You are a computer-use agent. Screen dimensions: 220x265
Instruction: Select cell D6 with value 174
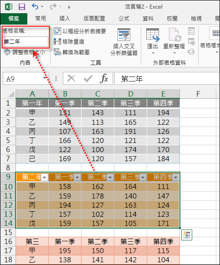(x=131, y=149)
